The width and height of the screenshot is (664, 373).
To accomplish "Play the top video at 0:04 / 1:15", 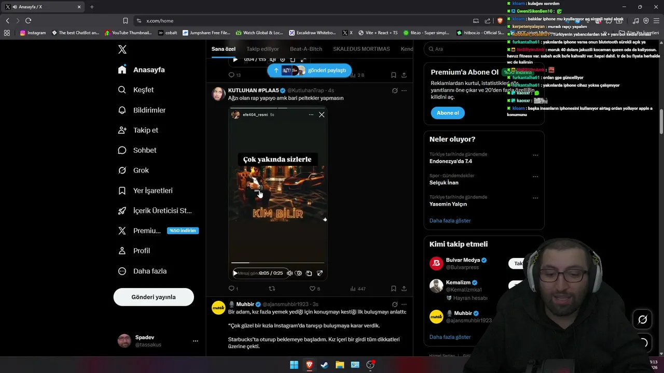I will click(235, 60).
